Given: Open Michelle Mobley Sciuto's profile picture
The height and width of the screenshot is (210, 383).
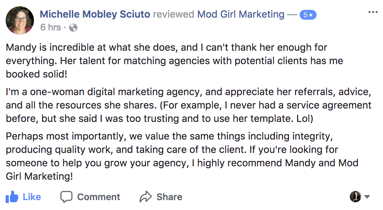Looking at the screenshot, I should (20, 20).
